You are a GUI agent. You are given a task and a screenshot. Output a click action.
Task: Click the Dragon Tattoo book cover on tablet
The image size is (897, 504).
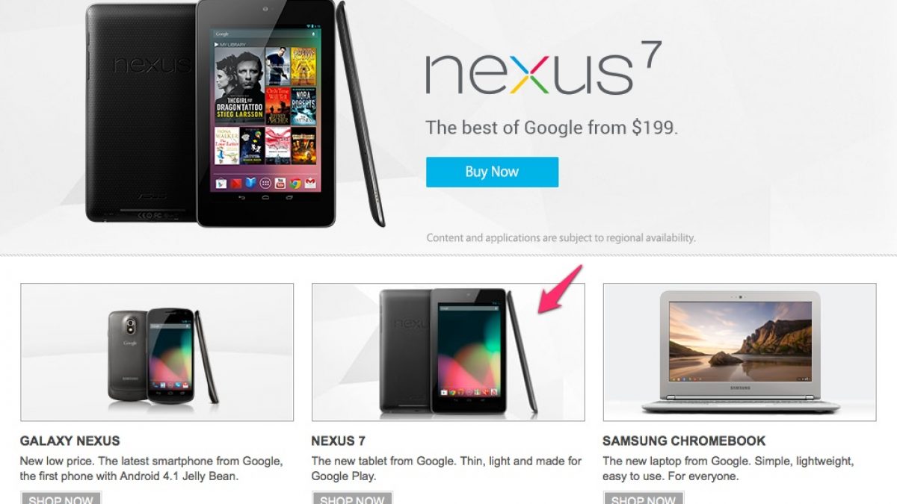pyautogui.click(x=240, y=84)
